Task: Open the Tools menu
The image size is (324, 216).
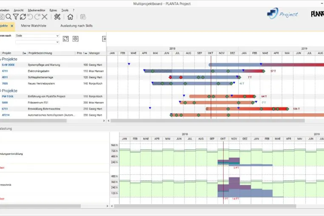Action: point(65,10)
